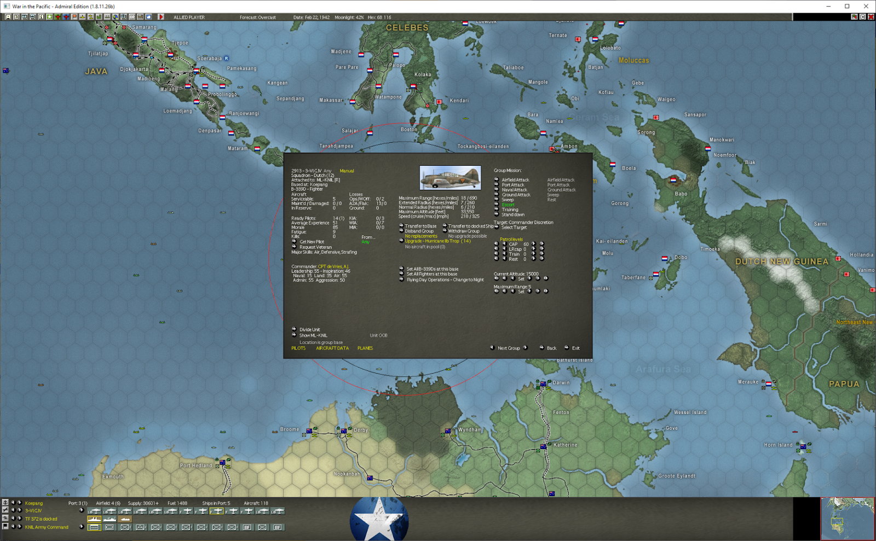Click the OP icon in the top toolbar

click(x=132, y=17)
